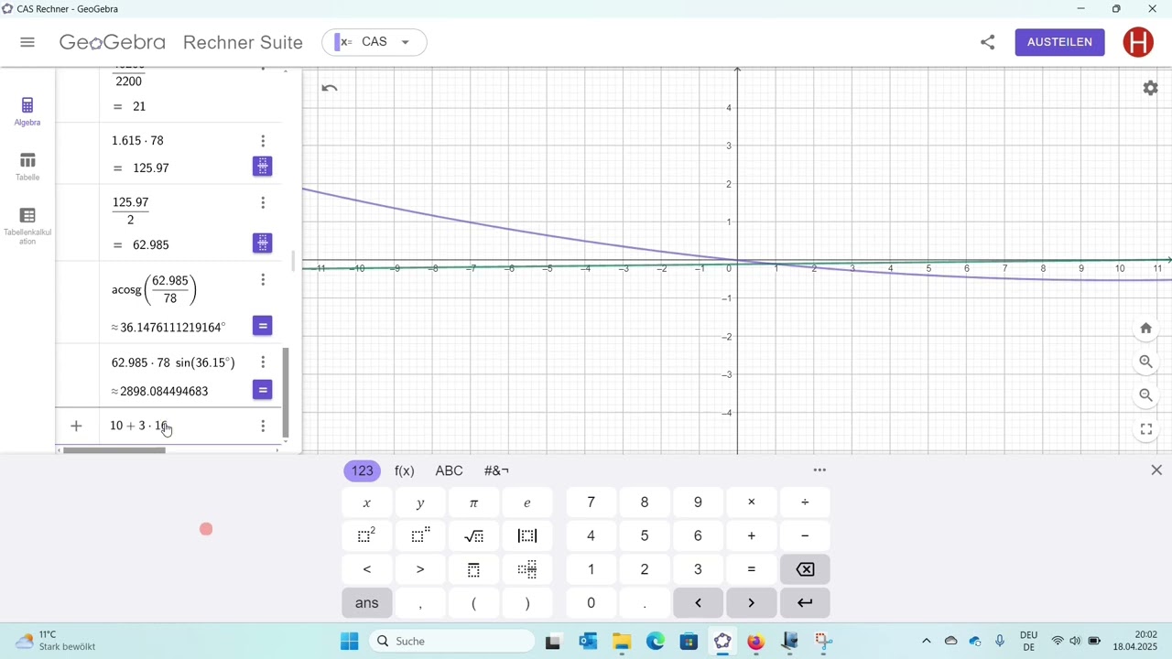Open the hamburger main menu
1172x659 pixels.
(27, 42)
